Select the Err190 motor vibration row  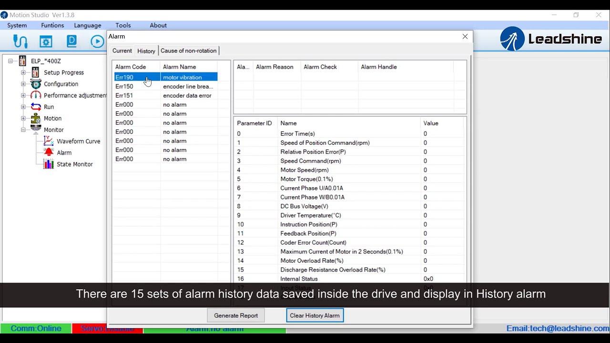tap(166, 77)
